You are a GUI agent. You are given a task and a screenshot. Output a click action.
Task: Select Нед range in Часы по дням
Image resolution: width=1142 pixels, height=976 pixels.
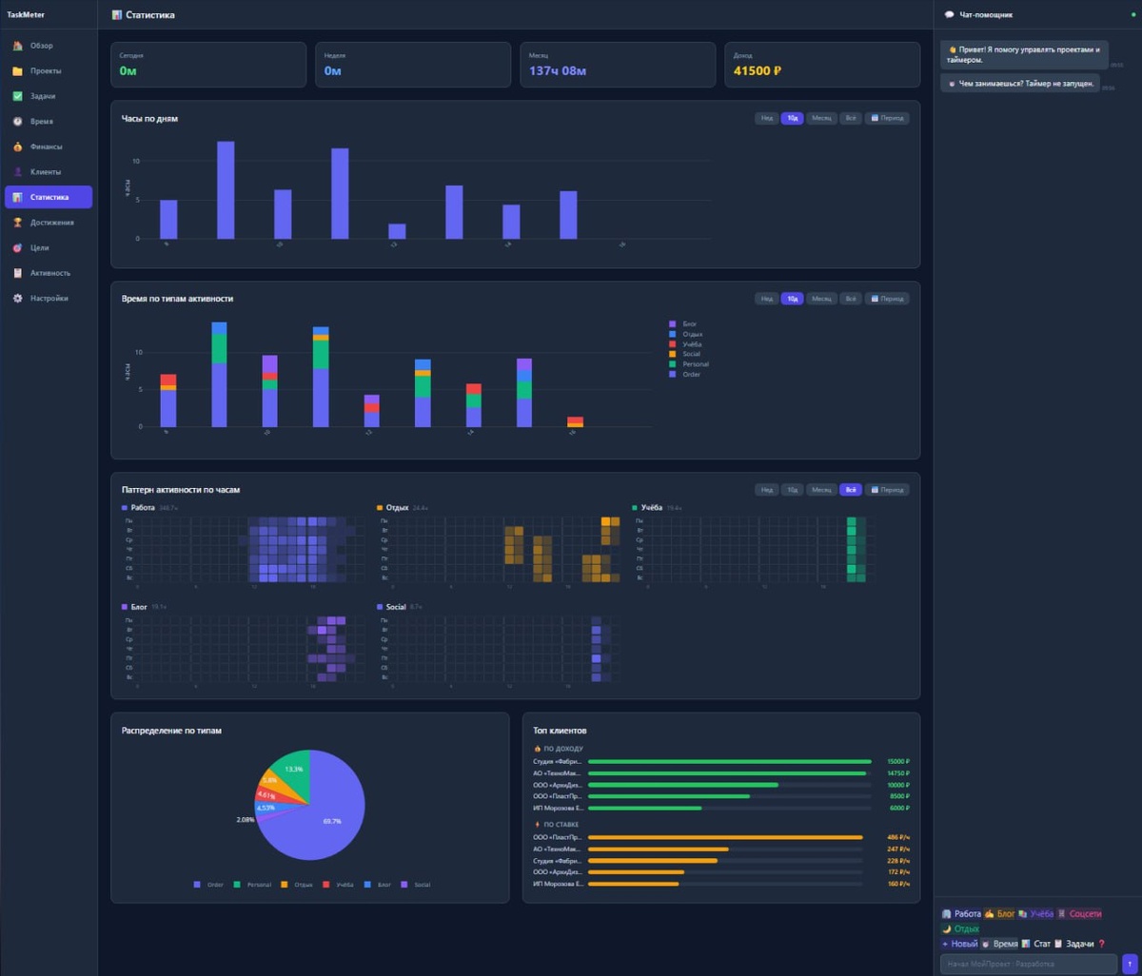click(x=766, y=118)
